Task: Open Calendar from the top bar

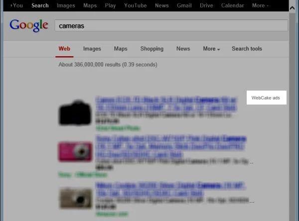Action: point(232,5)
